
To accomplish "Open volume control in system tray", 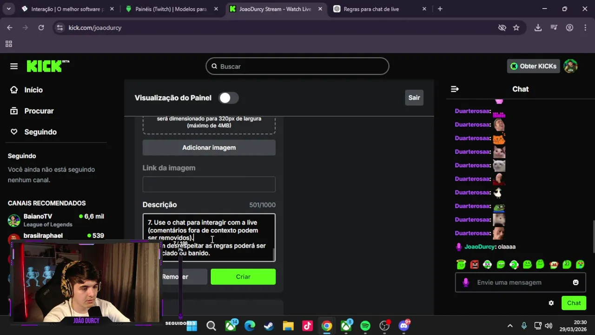I will [549, 326].
